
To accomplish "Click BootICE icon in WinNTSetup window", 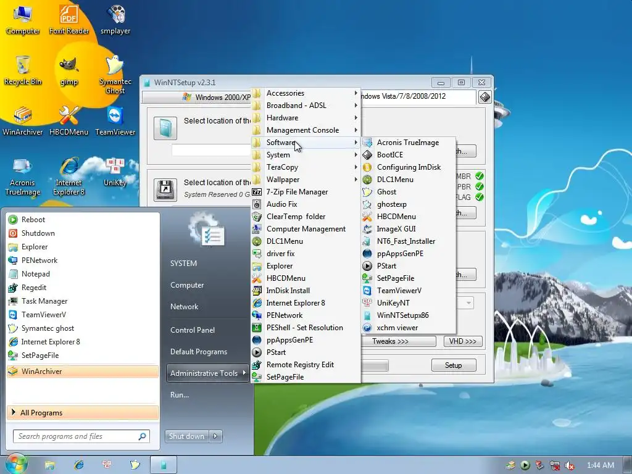I will coord(485,97).
